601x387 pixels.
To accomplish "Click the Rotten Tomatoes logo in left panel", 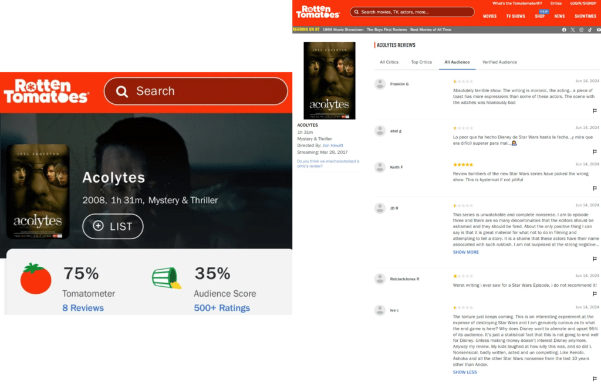I will 46,91.
